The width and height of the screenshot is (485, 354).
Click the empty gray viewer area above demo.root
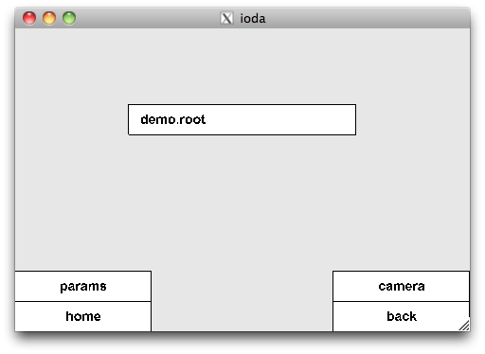click(x=242, y=66)
